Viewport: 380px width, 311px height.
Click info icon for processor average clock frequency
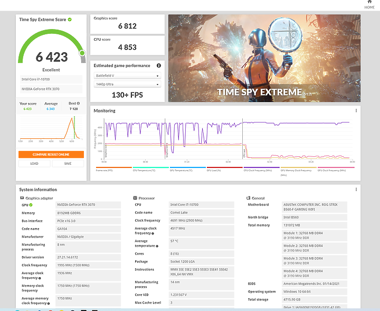click(x=153, y=233)
